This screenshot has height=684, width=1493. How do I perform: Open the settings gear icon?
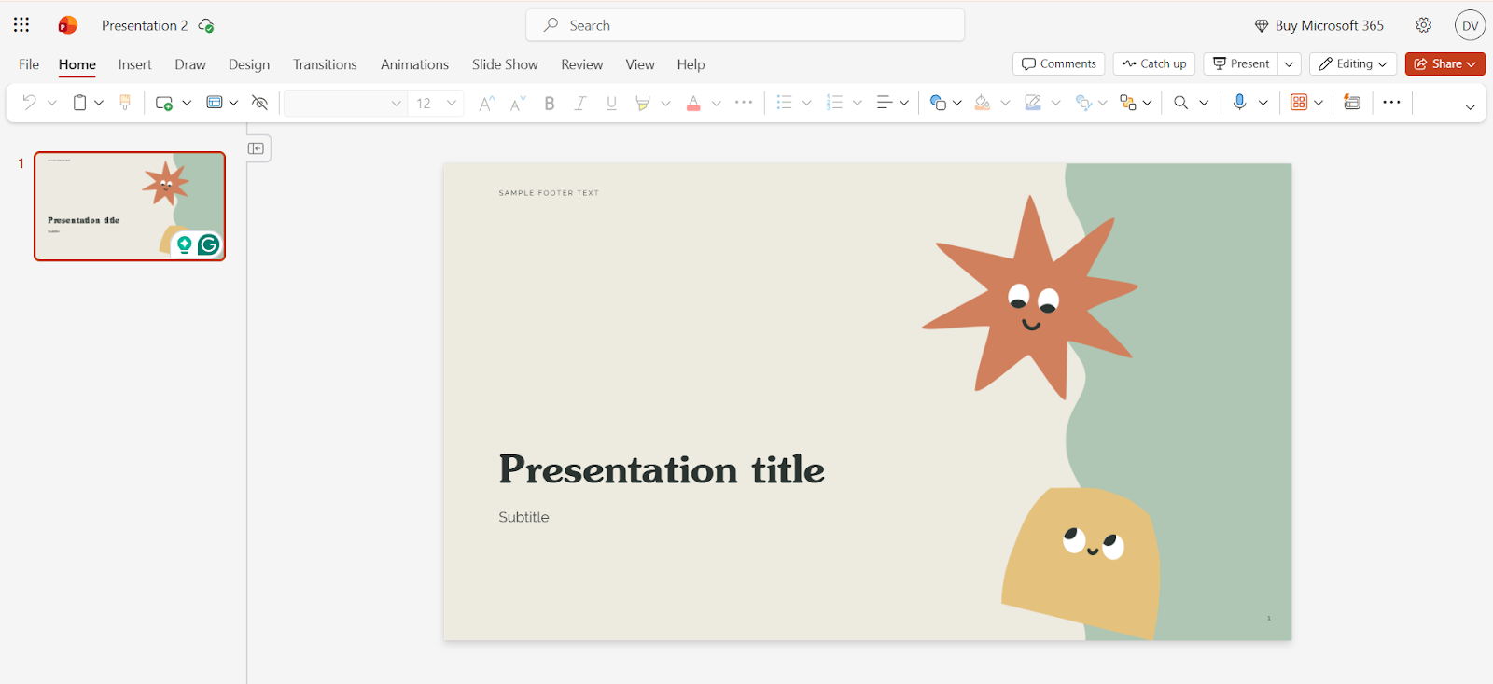tap(1424, 25)
